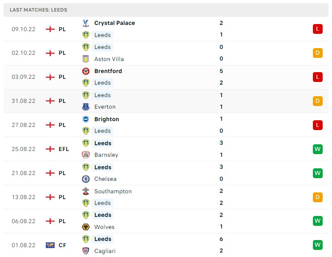
Task: Click the orange D badge for Aston Villa match
Action: (317, 53)
